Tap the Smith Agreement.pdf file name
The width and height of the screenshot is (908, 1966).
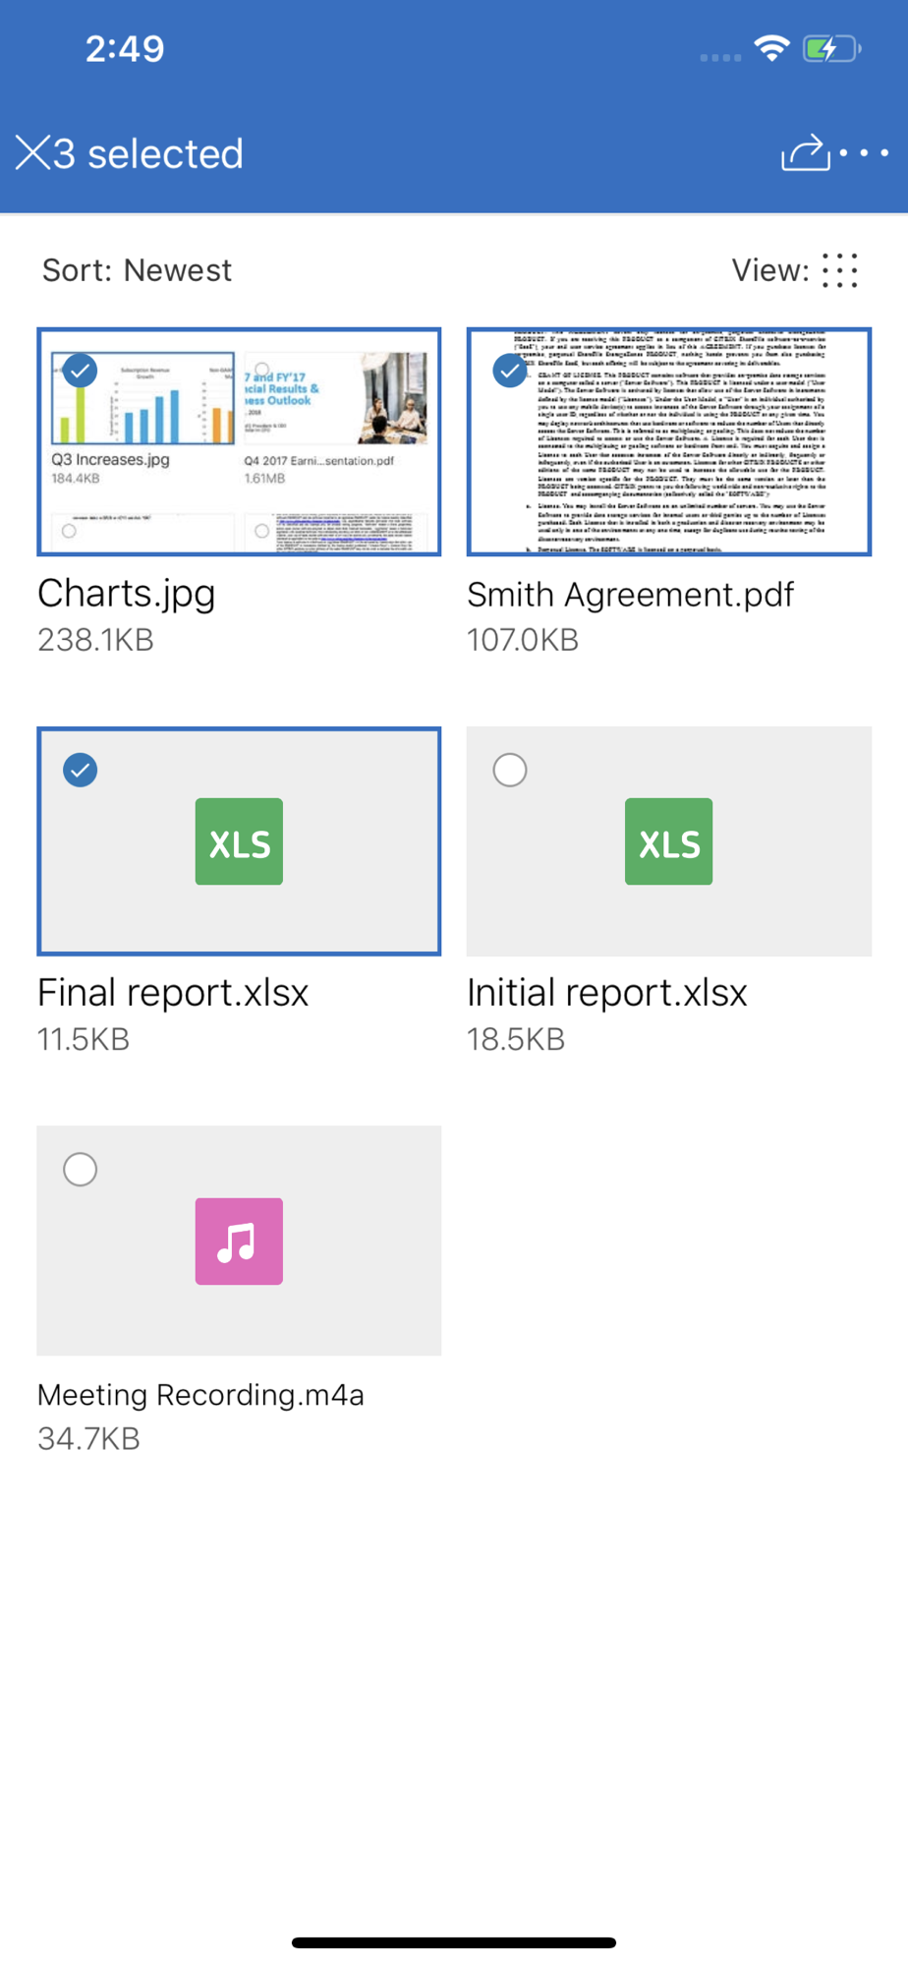pos(630,595)
